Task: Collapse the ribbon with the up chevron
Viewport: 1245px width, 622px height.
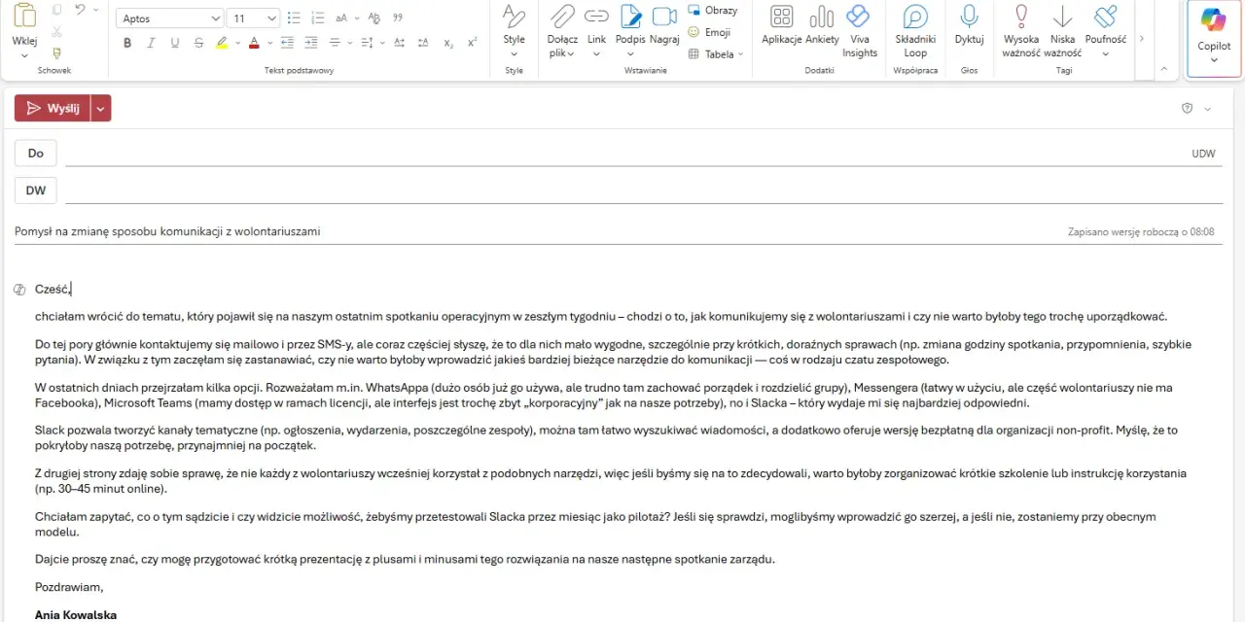Action: [x=1163, y=69]
